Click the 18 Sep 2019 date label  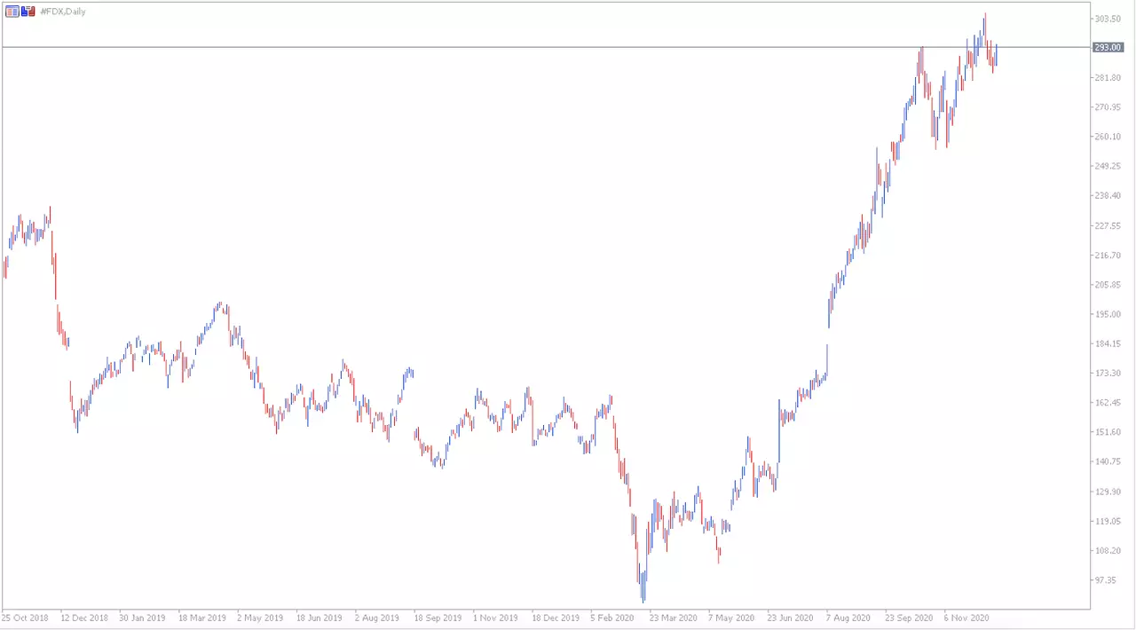438,618
